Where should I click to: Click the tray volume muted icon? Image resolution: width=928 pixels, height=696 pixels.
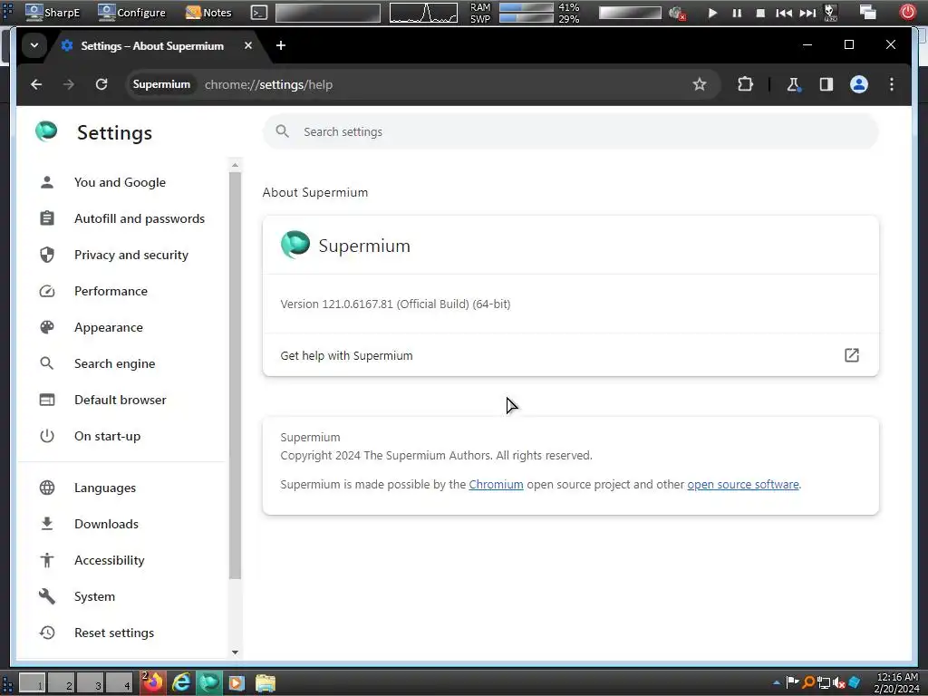pyautogui.click(x=838, y=683)
